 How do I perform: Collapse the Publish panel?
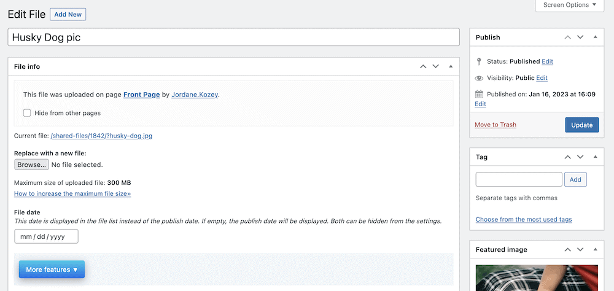595,37
